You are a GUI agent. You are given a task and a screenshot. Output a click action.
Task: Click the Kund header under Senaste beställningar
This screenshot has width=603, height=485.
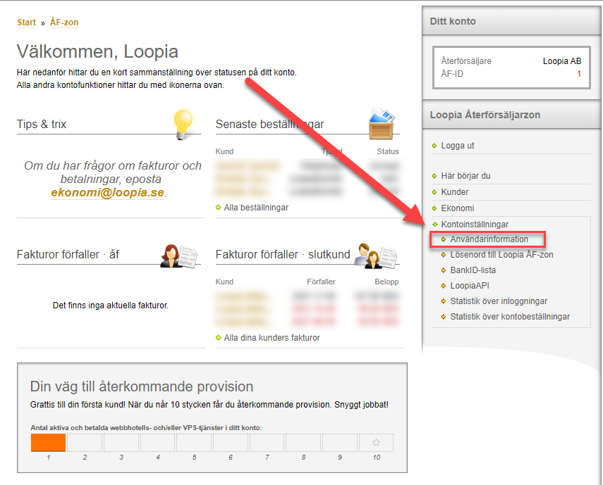coord(224,151)
